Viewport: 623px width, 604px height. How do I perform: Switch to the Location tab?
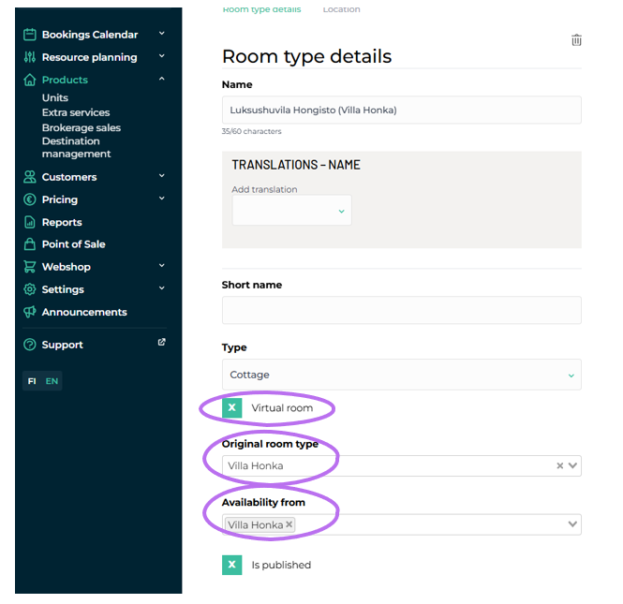pyautogui.click(x=341, y=9)
